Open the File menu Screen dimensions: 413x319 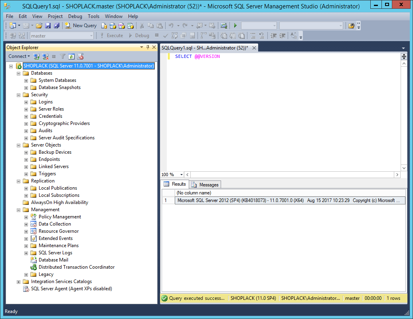click(x=10, y=16)
